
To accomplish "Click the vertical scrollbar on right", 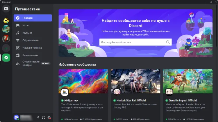I will point(217,26).
